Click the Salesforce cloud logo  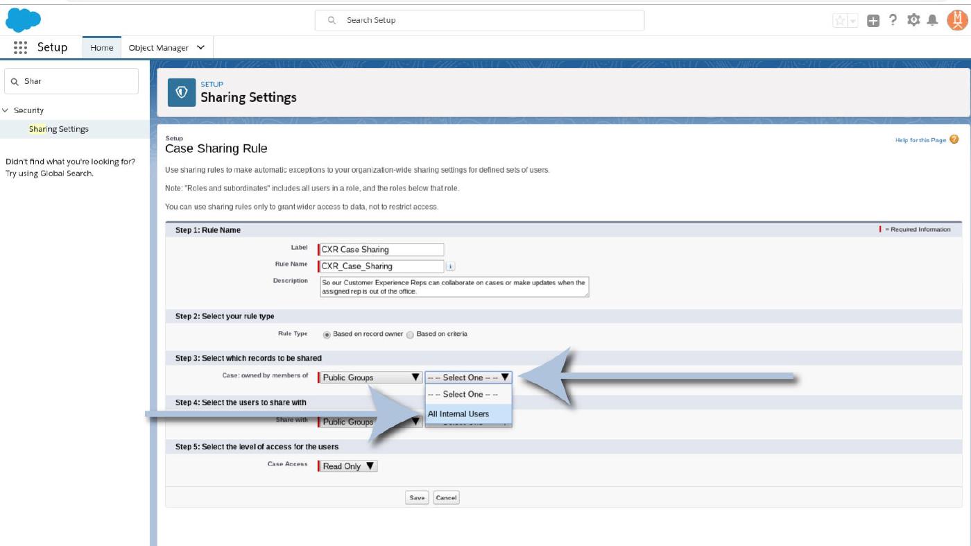tap(23, 20)
